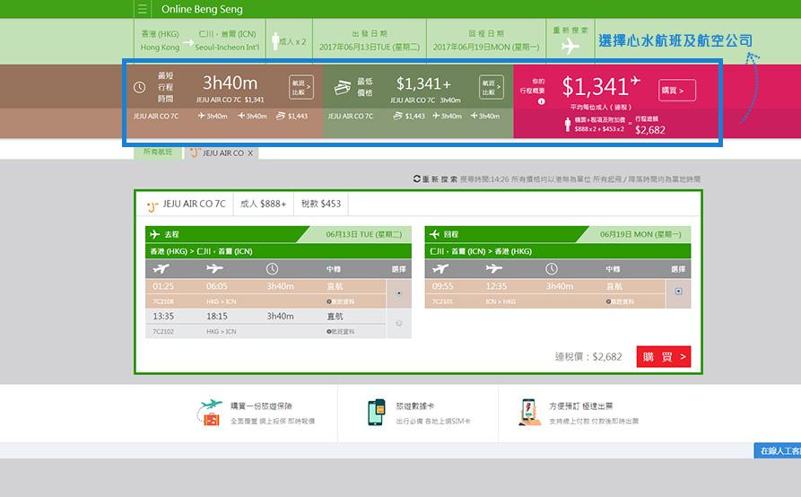The width and height of the screenshot is (801, 497).
Task: Click flight info icon for 7C2108
Action: point(329,301)
